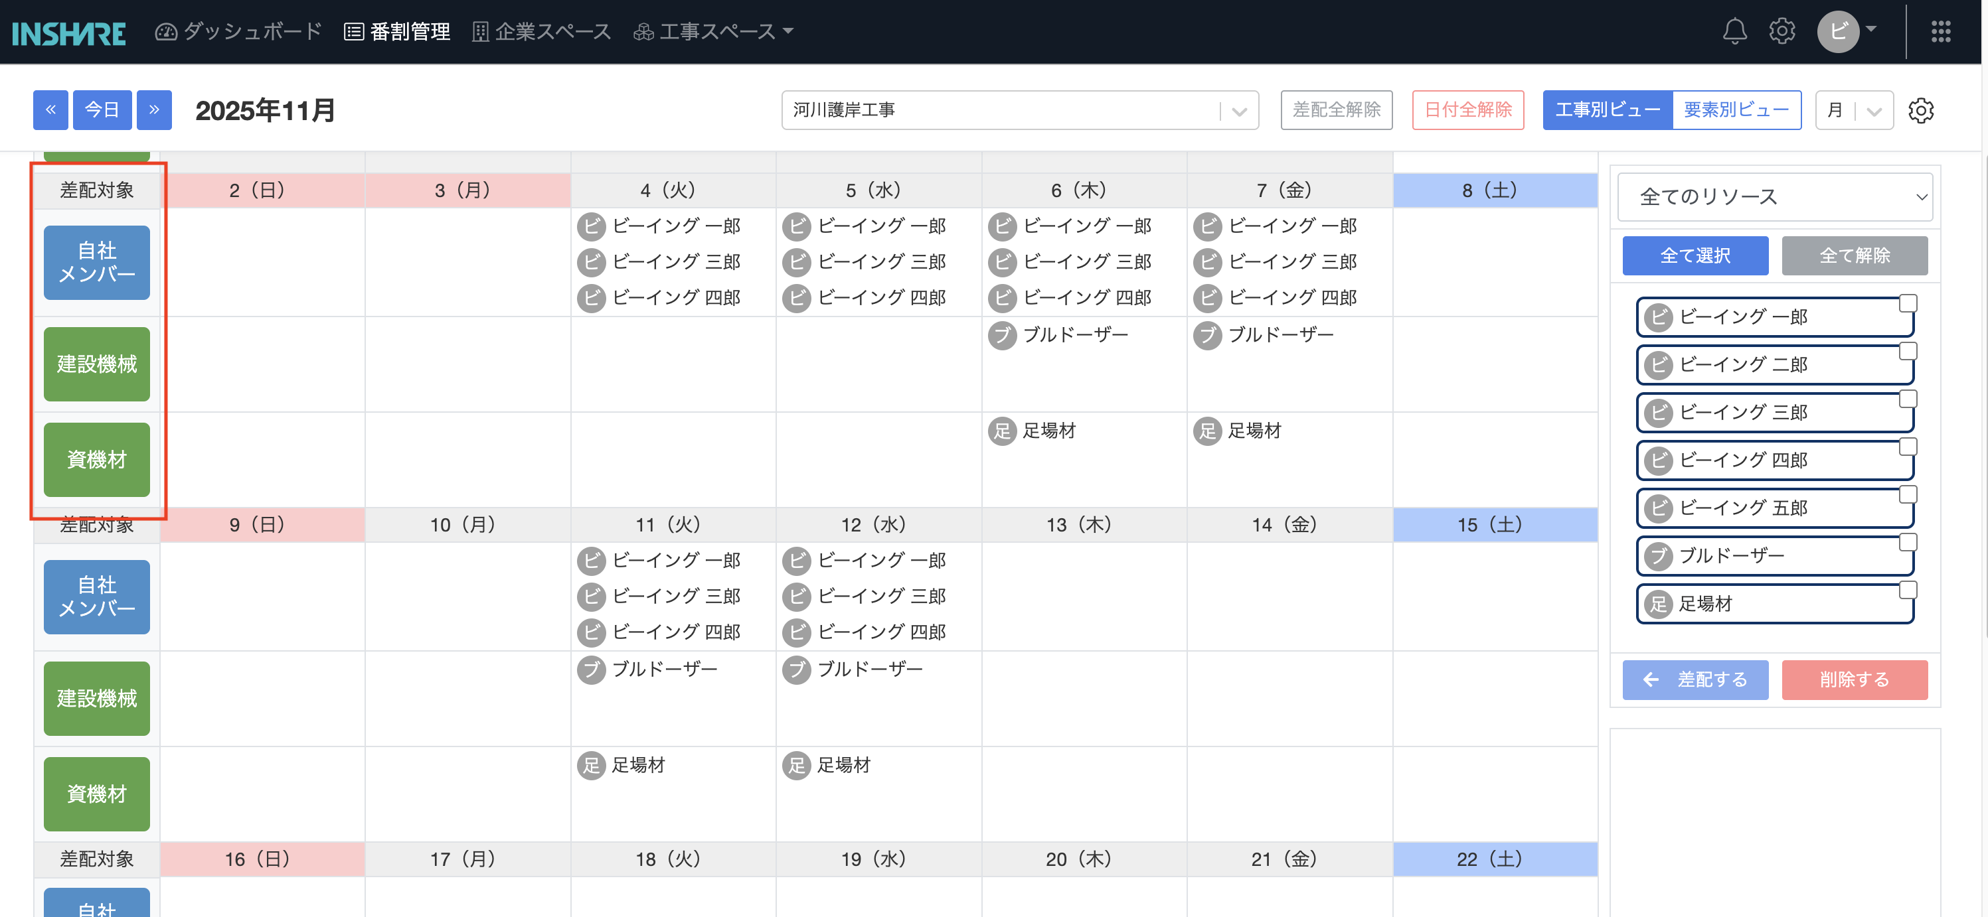Click ビーイング 四郎 avatar on 5（水）
This screenshot has width=1988, height=917.
pos(796,298)
